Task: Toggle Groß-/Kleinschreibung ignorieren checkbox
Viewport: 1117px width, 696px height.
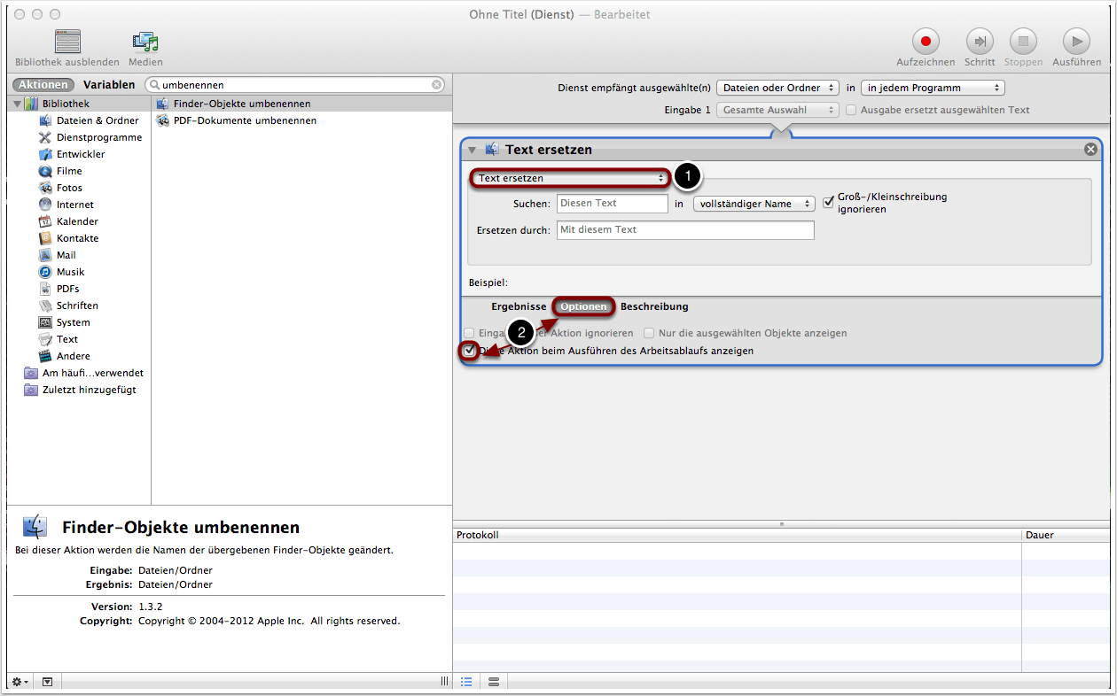Action: pos(828,202)
